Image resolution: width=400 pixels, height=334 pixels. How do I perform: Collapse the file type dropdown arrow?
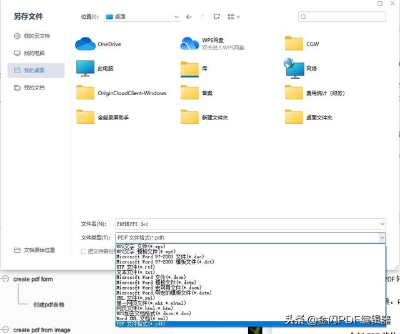coord(382,238)
